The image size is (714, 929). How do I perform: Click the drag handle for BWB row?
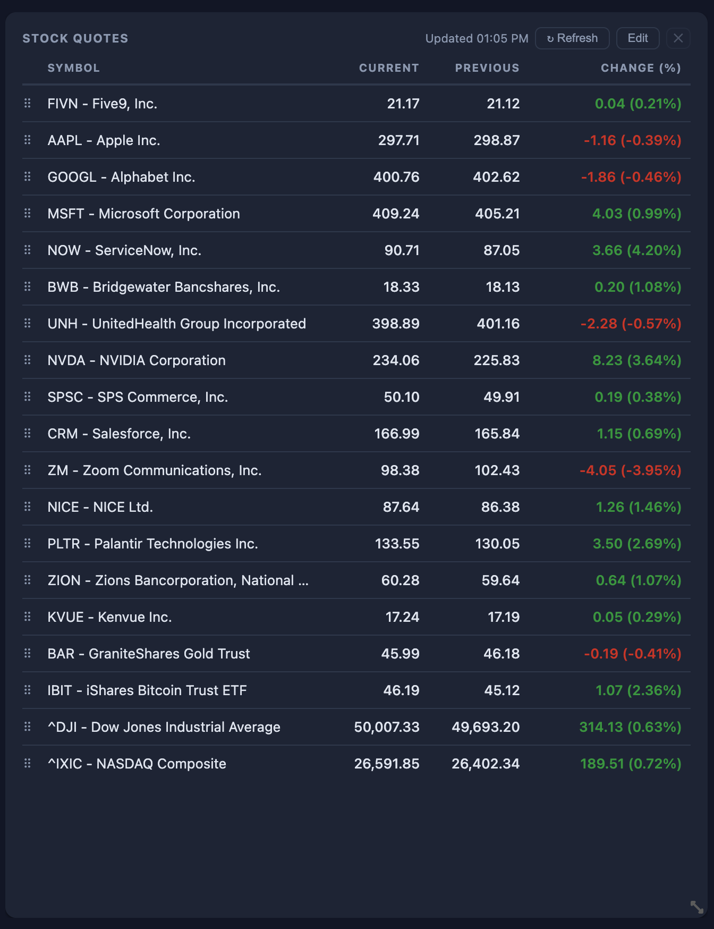pos(28,287)
